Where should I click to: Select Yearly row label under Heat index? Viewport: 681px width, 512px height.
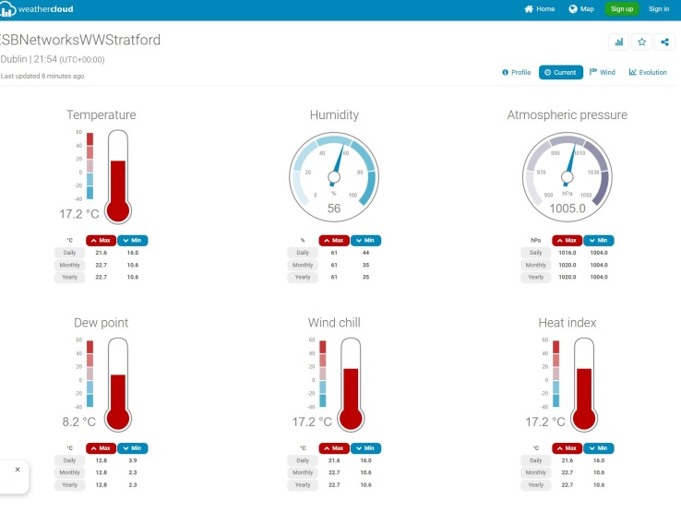(536, 485)
